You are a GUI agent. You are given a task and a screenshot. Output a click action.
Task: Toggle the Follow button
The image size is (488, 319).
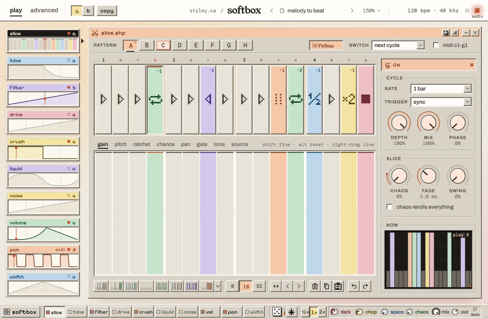tap(326, 45)
